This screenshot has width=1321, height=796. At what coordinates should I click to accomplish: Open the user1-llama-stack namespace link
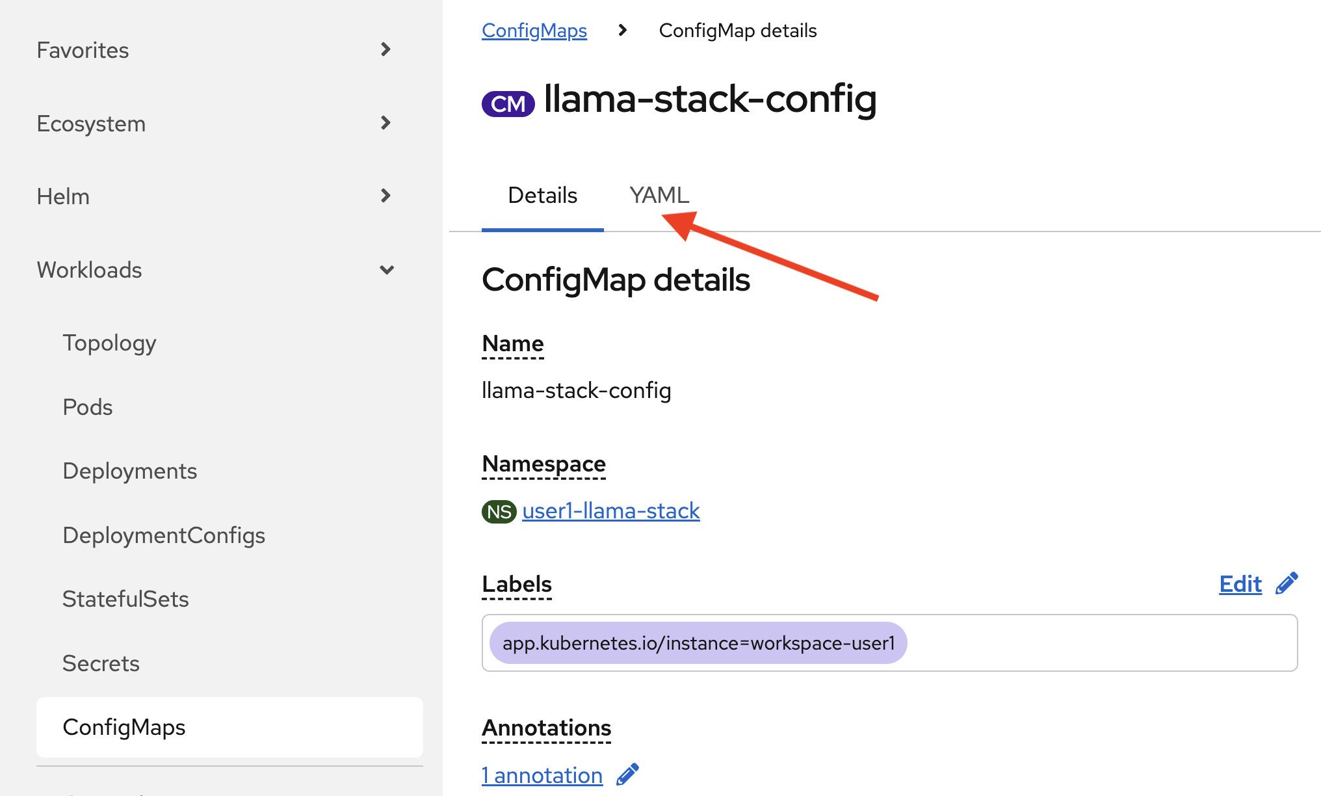tap(610, 511)
